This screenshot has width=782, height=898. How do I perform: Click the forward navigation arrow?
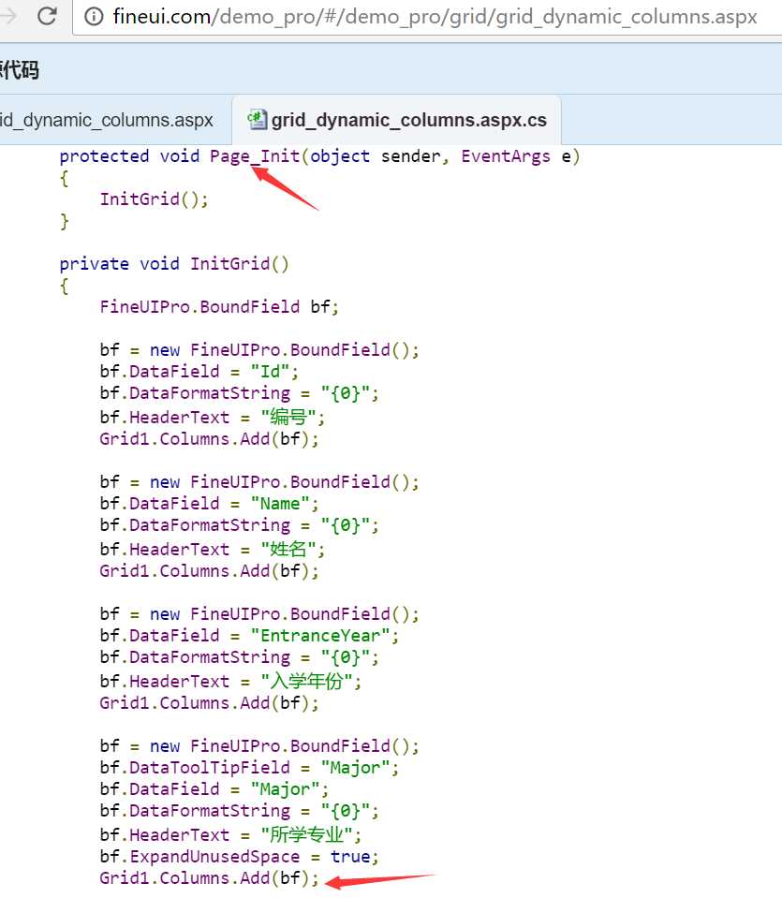click(x=8, y=16)
